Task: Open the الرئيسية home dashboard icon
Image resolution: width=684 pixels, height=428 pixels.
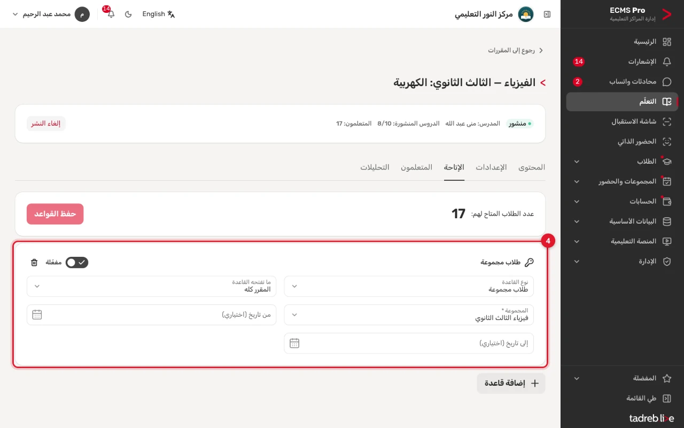Action: coord(667,42)
